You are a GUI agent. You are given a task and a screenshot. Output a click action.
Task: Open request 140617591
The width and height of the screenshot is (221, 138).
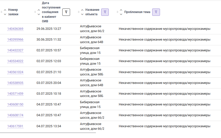pos(15,126)
